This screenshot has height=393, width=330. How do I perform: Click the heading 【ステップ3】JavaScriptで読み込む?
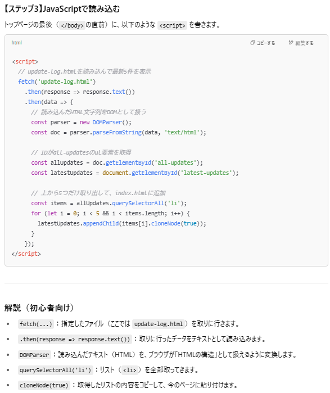pyautogui.click(x=62, y=9)
